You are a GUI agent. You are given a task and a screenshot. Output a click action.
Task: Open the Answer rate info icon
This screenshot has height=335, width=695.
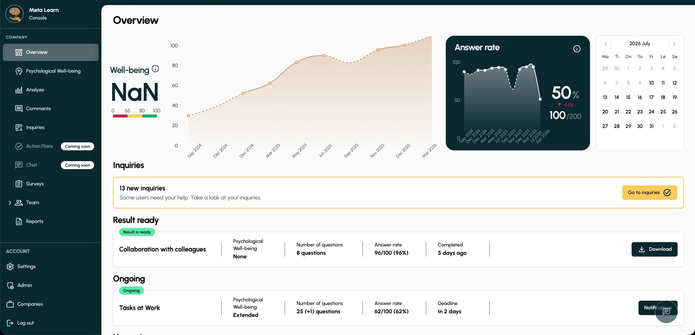(577, 49)
